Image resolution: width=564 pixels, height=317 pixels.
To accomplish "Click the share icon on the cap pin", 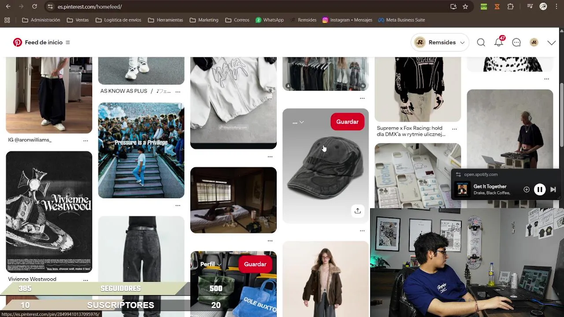I will pyautogui.click(x=358, y=211).
